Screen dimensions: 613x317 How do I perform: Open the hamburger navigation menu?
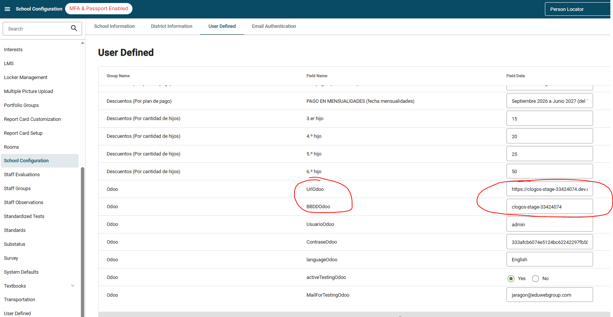pyautogui.click(x=7, y=9)
